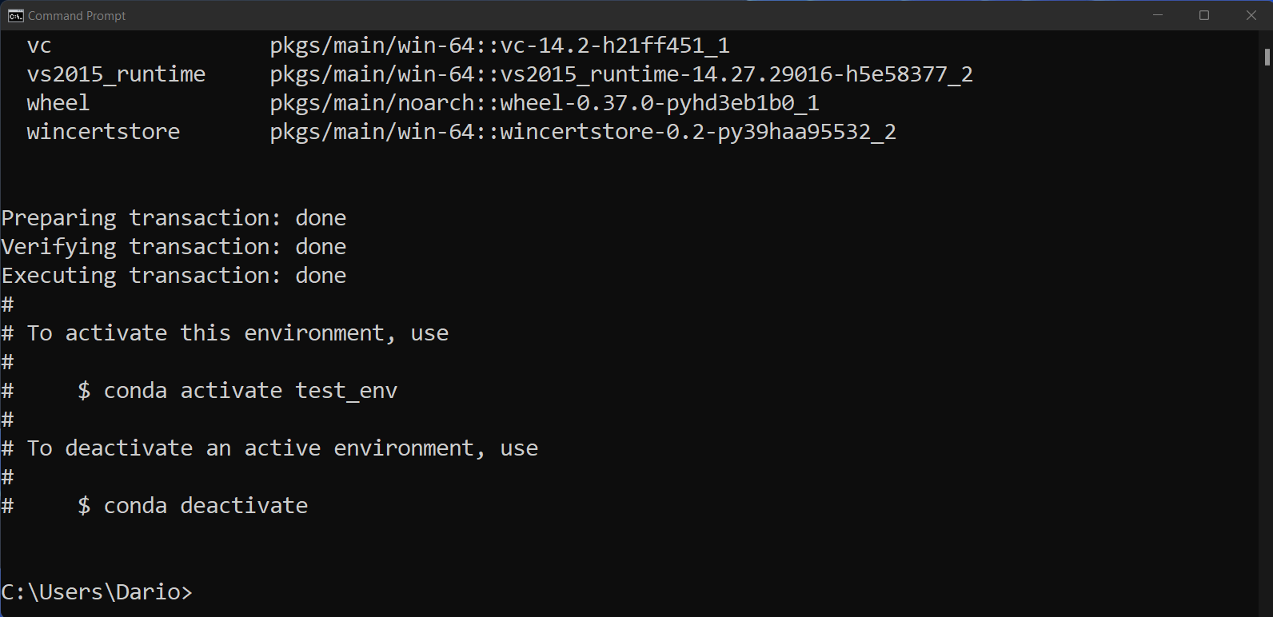Click the "To activate this environment" comment line
The height and width of the screenshot is (617, 1273).
(x=237, y=333)
